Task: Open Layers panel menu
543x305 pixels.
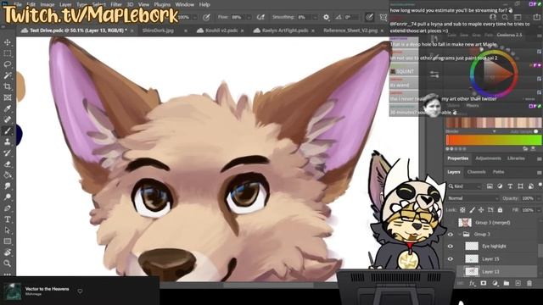Action: 540,172
